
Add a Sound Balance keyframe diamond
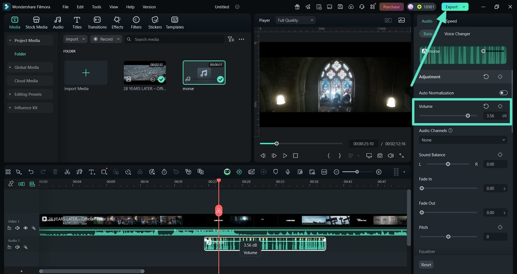pos(500,155)
